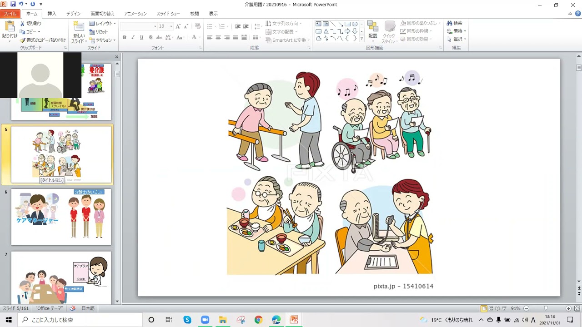Increase list indent level icon

click(245, 26)
